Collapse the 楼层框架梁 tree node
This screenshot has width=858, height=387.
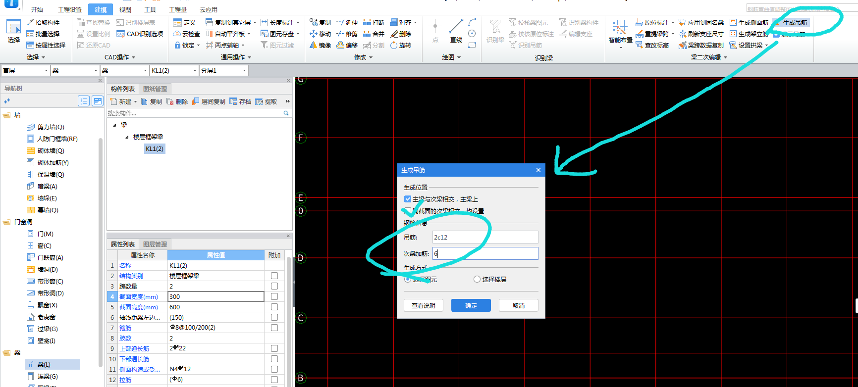(x=127, y=137)
